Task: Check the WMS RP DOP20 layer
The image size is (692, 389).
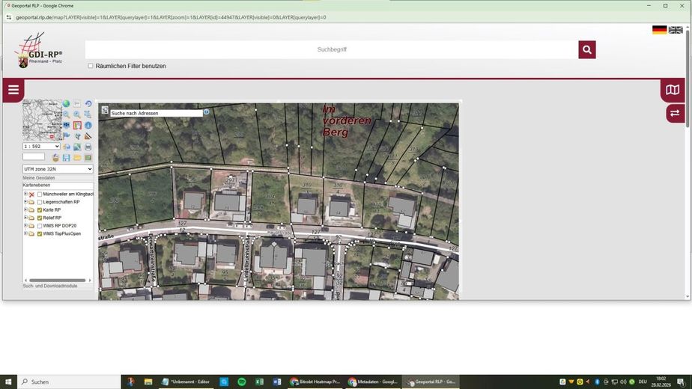Action: point(40,226)
